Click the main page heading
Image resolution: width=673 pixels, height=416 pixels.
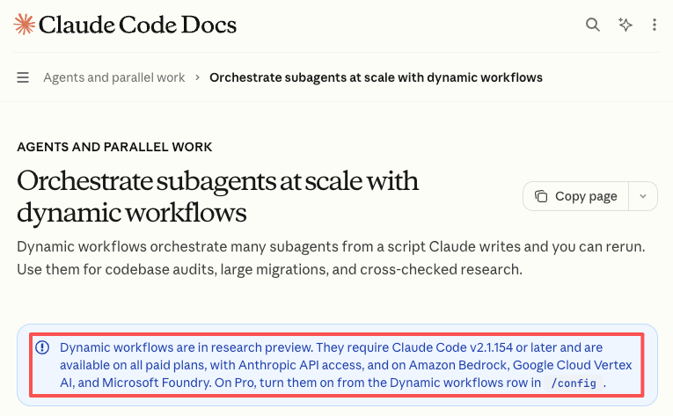point(217,196)
